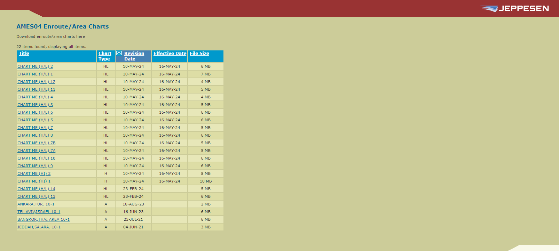
Task: Click the Jeppesen logo
Action: tap(514, 8)
